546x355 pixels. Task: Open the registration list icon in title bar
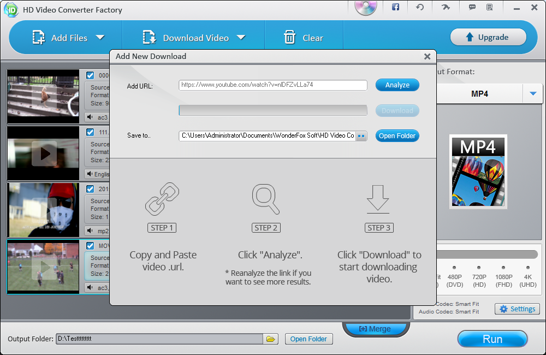pyautogui.click(x=490, y=7)
